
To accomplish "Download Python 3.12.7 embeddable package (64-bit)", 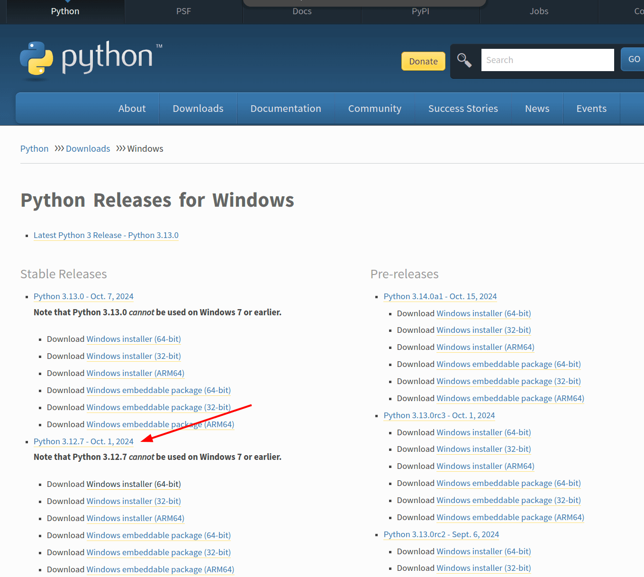I will 159,535.
